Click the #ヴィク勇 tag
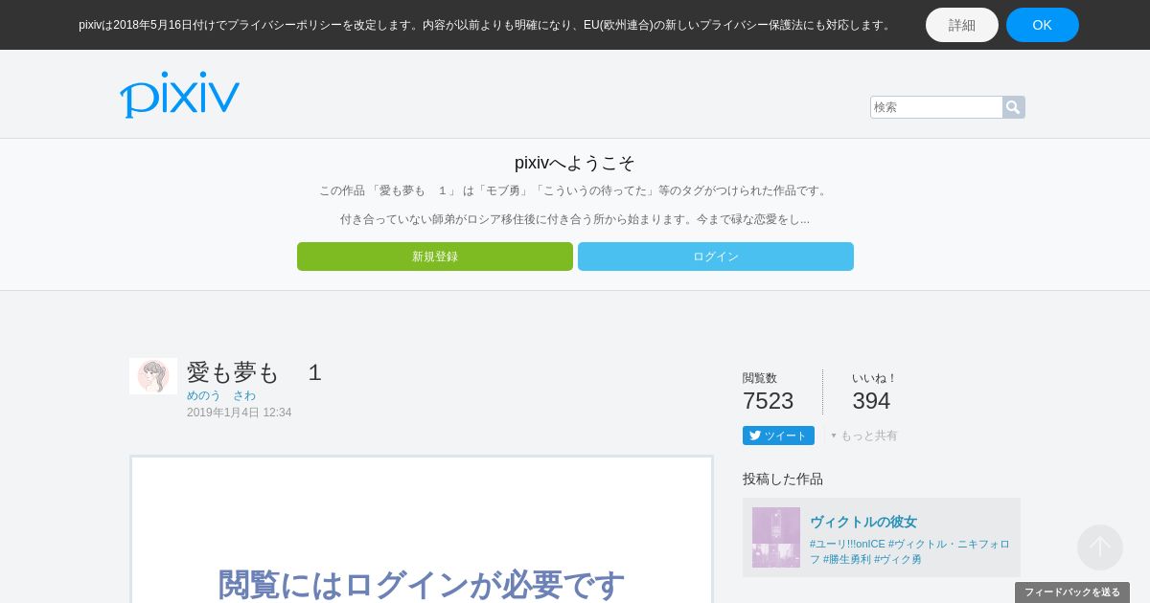 pos(898,559)
